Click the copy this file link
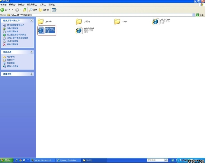The image size is (206, 164). pos(13,31)
